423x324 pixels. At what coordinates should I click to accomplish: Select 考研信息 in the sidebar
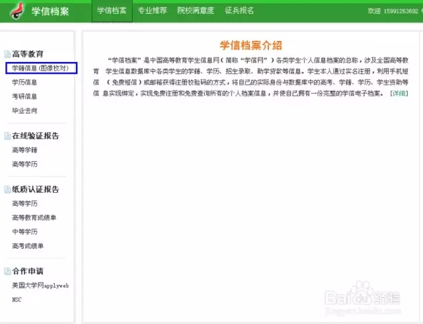(24, 97)
